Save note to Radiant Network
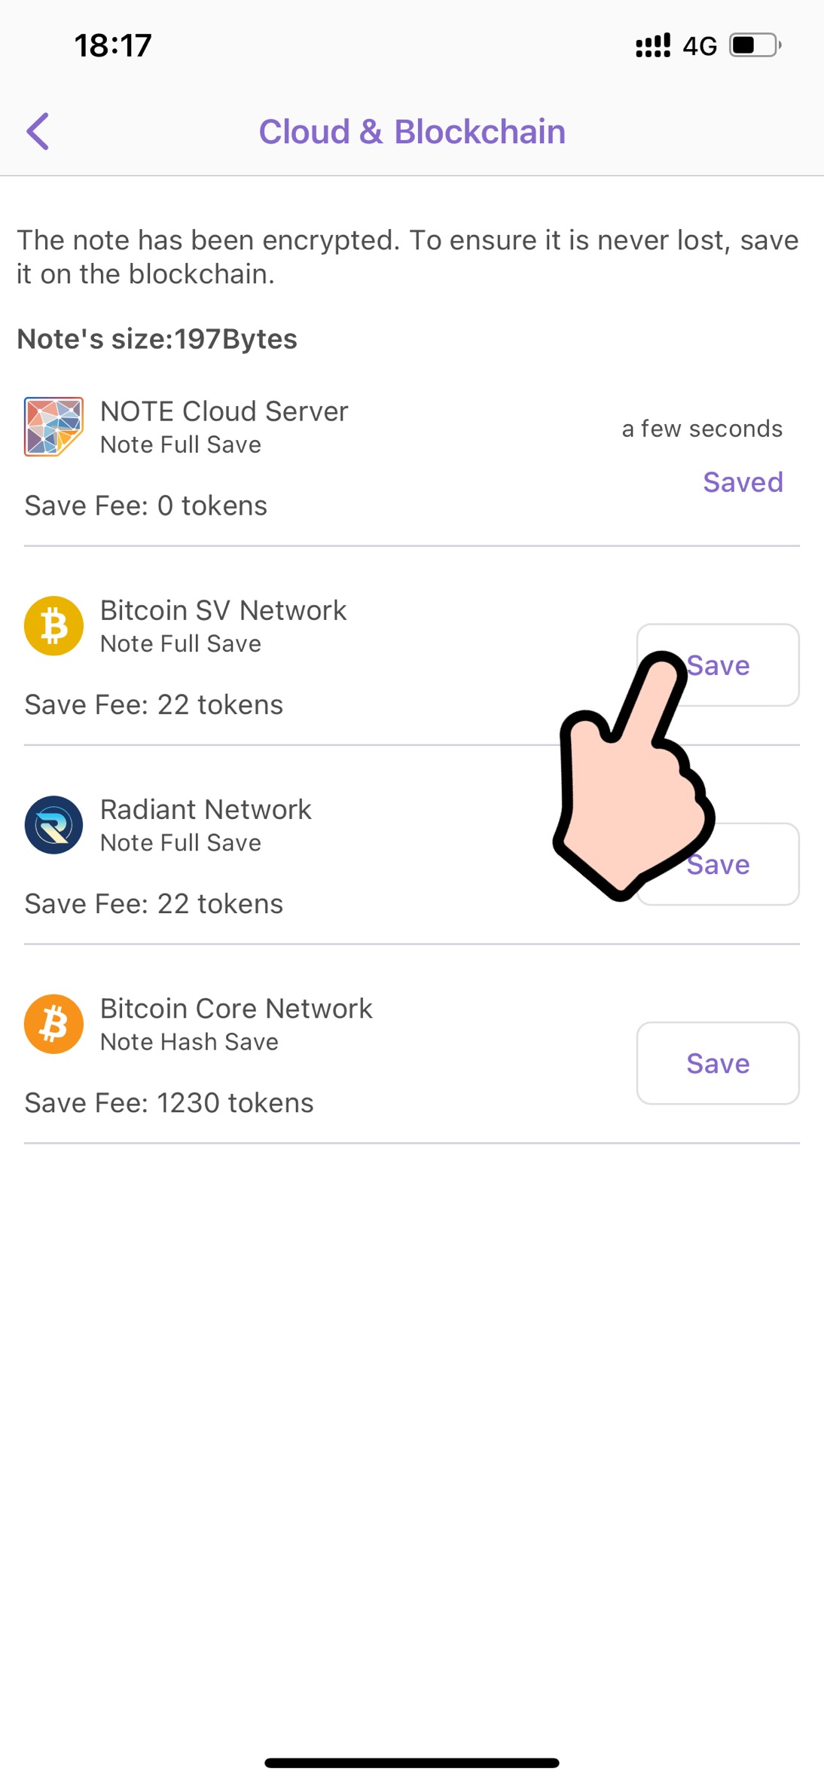824x1784 pixels. (753, 864)
